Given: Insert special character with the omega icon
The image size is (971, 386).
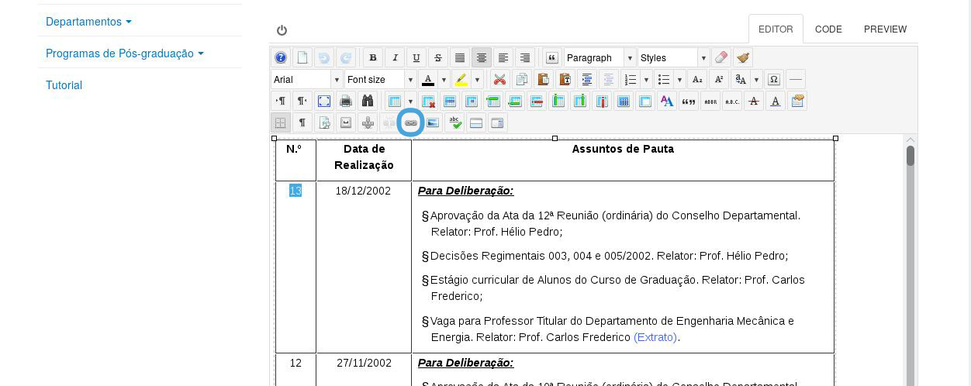Looking at the screenshot, I should [774, 79].
